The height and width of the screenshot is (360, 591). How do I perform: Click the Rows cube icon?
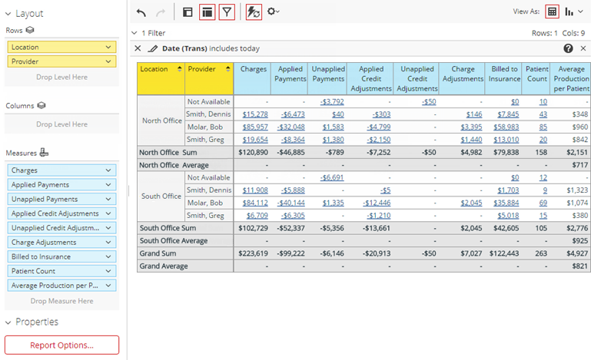pyautogui.click(x=28, y=30)
